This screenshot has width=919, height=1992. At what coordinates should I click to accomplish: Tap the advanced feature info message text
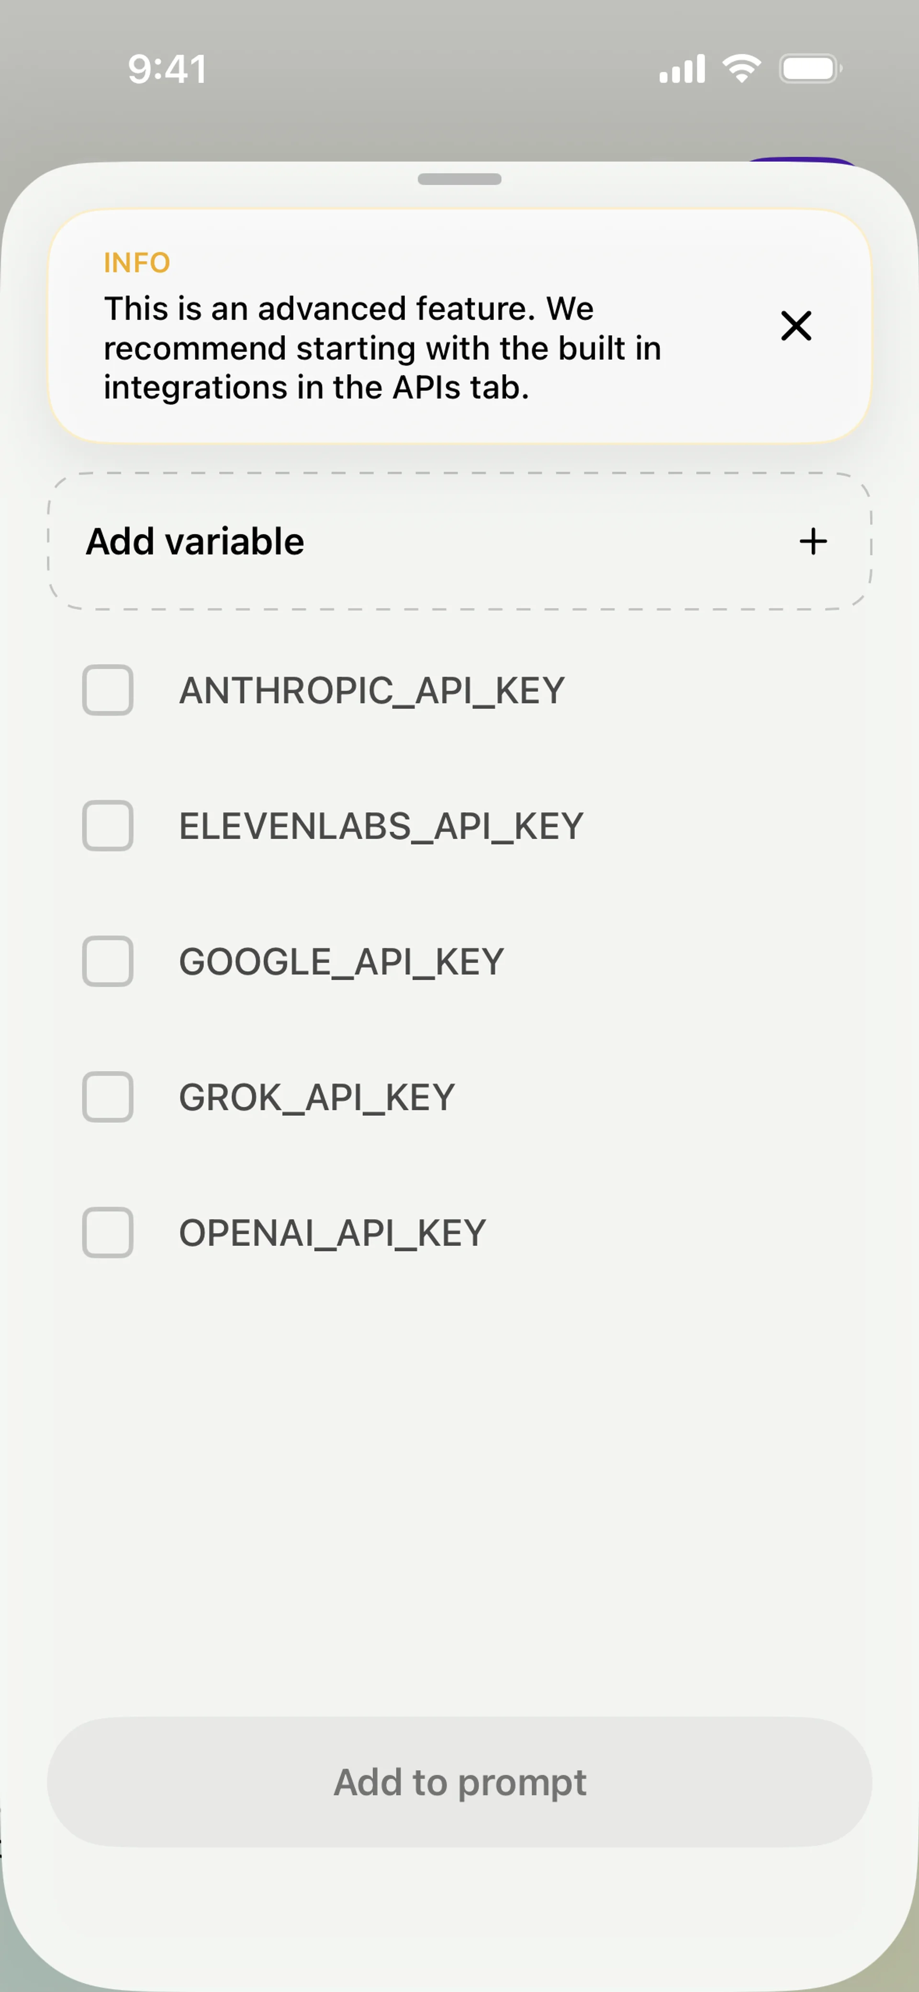point(383,348)
